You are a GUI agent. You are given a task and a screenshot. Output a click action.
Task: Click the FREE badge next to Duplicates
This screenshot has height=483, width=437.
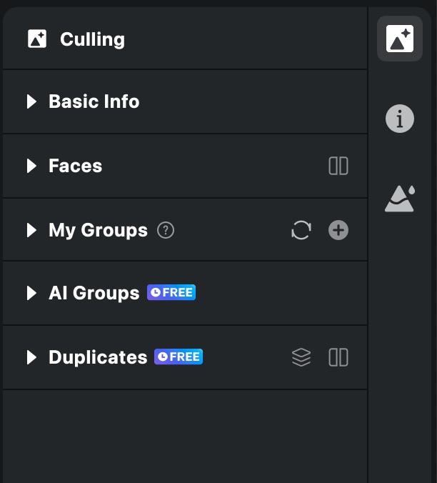[179, 357]
